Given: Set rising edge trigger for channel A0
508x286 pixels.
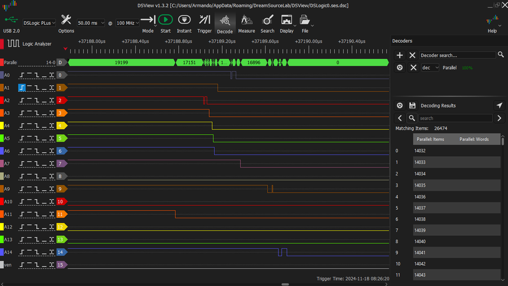Looking at the screenshot, I should (22, 75).
